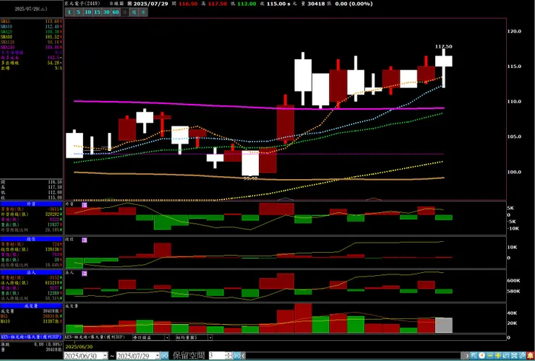The image size is (535, 361).
Task: Click the blue 法人 panel header
Action: click(31, 273)
